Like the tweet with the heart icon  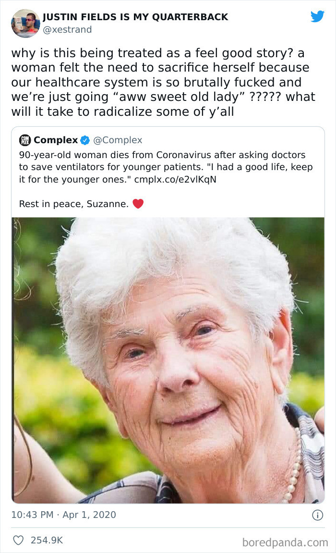click(18, 541)
